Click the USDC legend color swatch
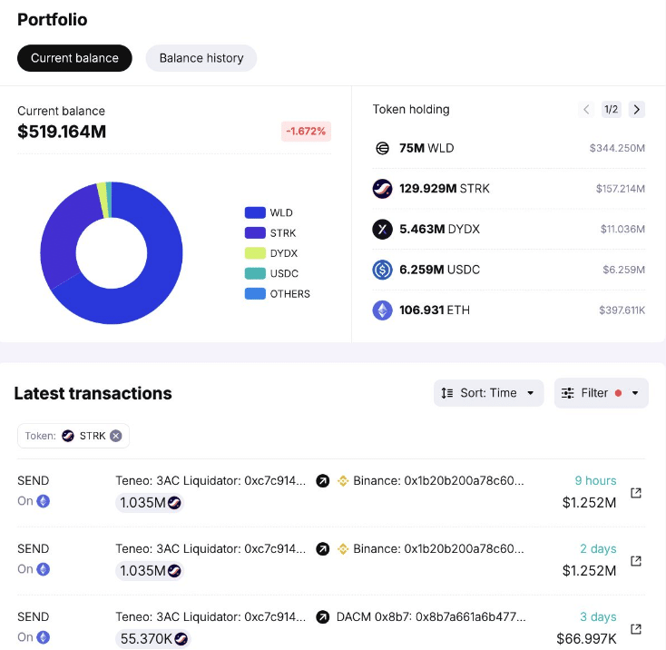666x650 pixels. coord(255,273)
